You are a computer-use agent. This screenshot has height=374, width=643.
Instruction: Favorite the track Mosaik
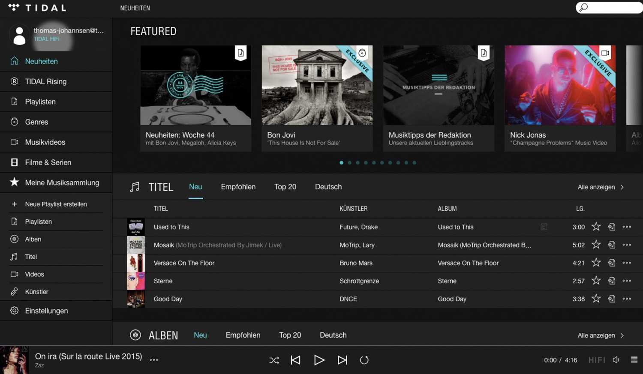596,245
